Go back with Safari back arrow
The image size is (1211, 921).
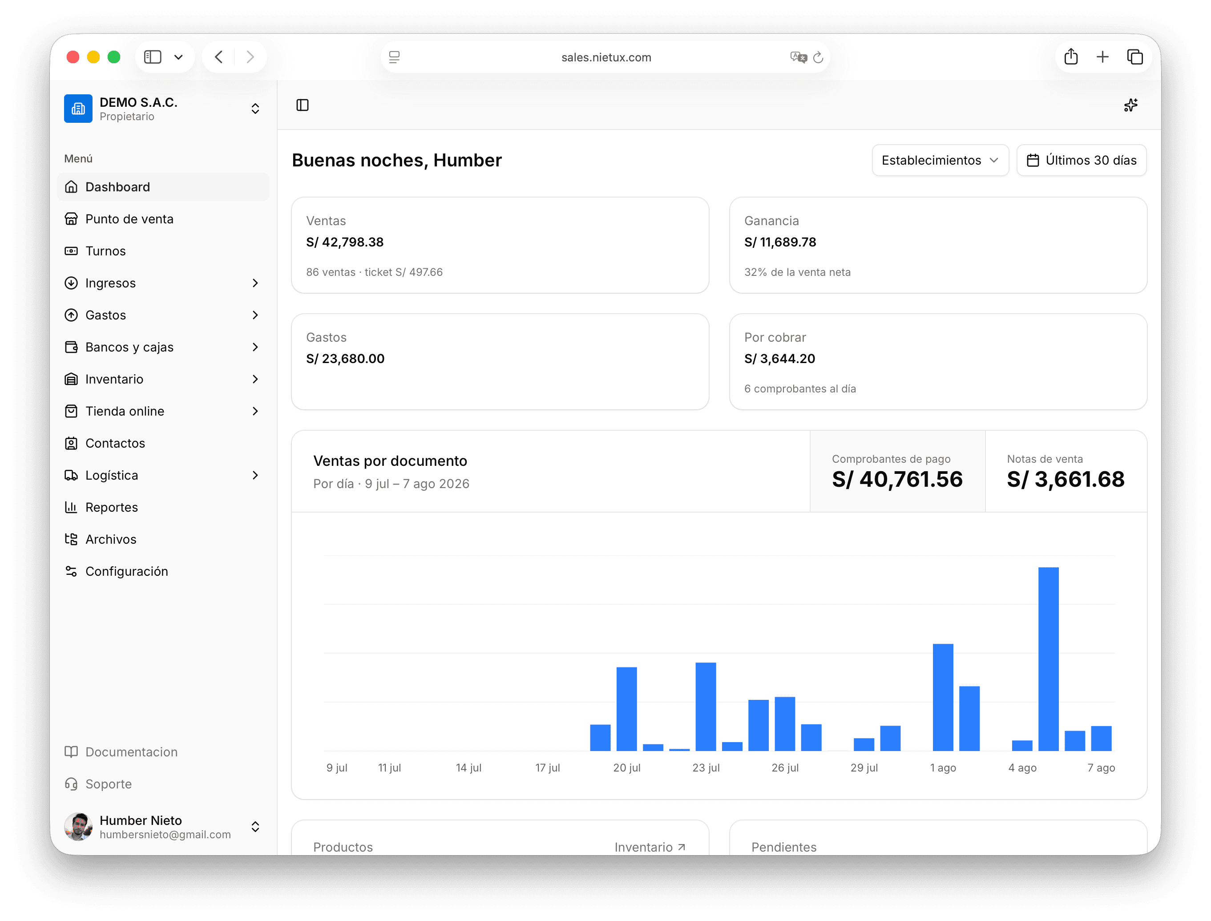point(219,57)
